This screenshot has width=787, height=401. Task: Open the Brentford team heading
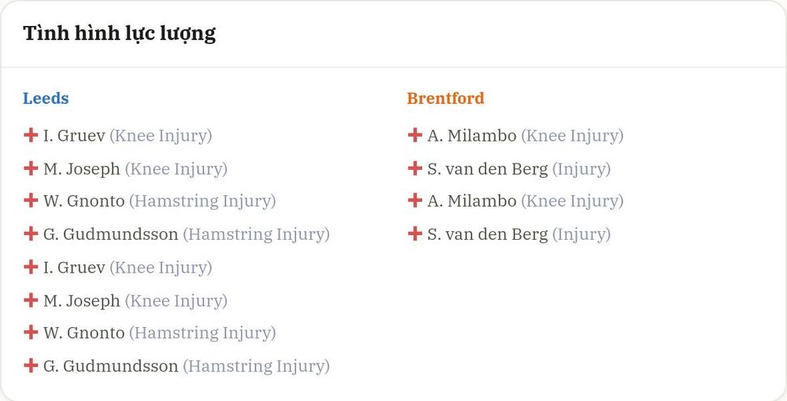click(445, 98)
